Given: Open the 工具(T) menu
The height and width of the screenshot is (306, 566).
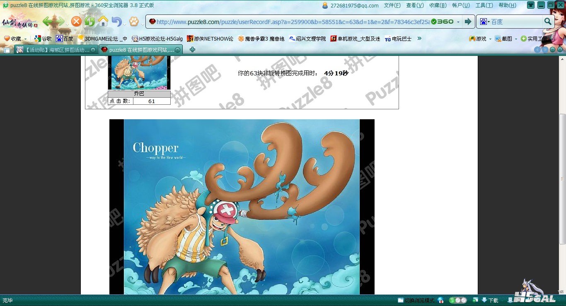Looking at the screenshot, I should tap(484, 5).
